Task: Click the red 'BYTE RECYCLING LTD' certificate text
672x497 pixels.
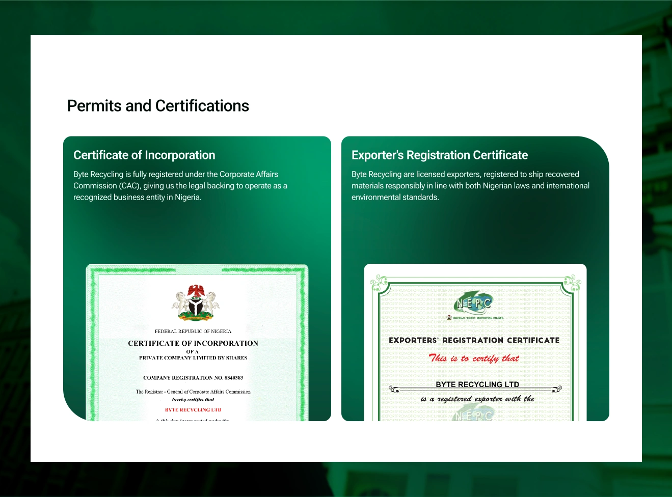Action: pos(193,410)
